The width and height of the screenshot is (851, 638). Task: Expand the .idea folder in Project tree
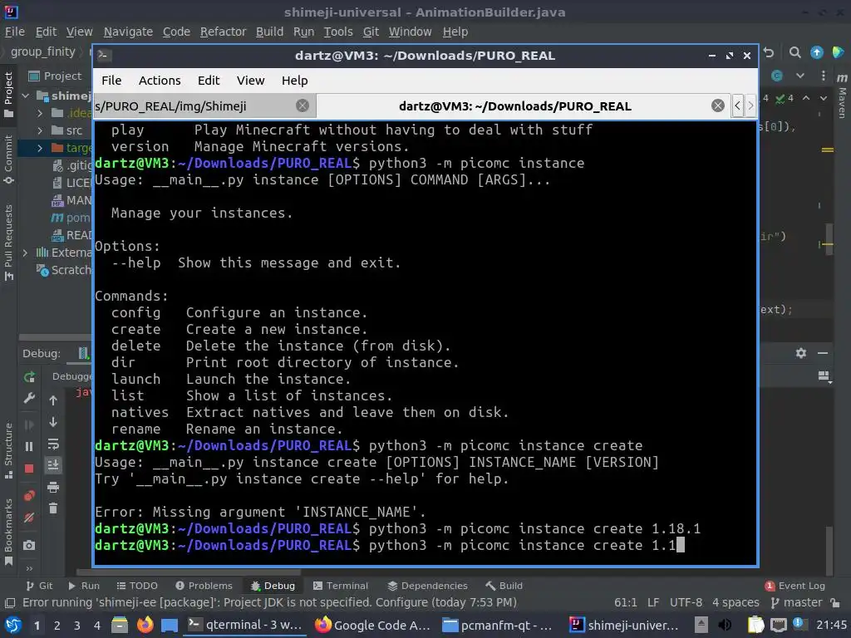[x=40, y=113]
